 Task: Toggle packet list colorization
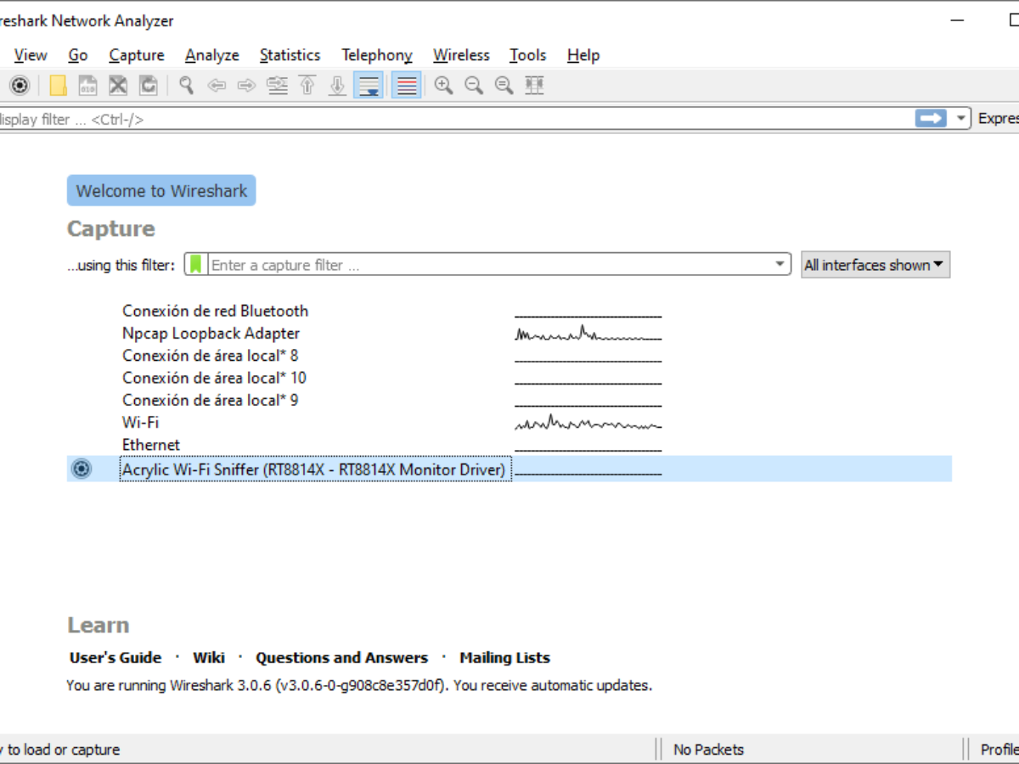pos(407,85)
